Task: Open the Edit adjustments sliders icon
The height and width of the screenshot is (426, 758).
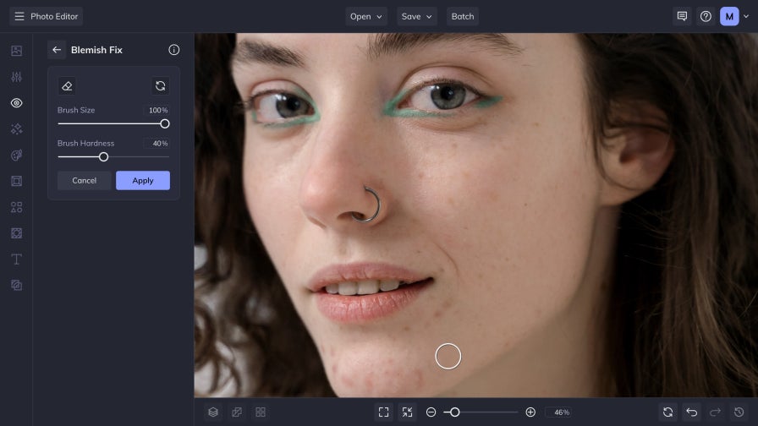Action: 16,77
